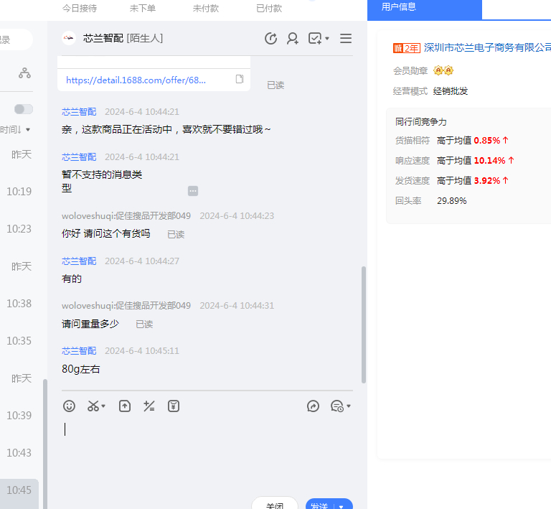Click the forward arrow icon above input
The height and width of the screenshot is (509, 551).
coord(313,406)
